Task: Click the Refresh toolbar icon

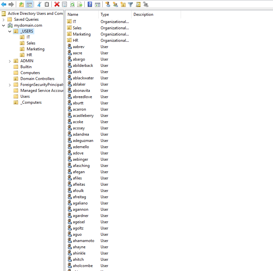Action: pos(72,4)
